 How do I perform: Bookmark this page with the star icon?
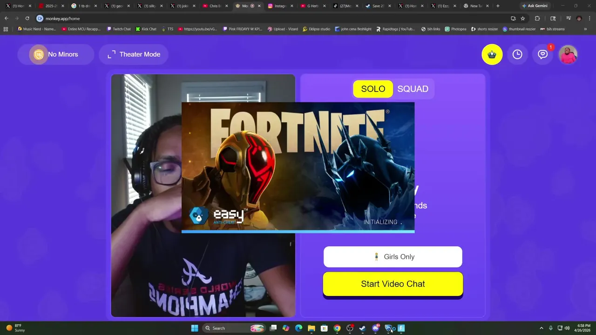click(523, 19)
